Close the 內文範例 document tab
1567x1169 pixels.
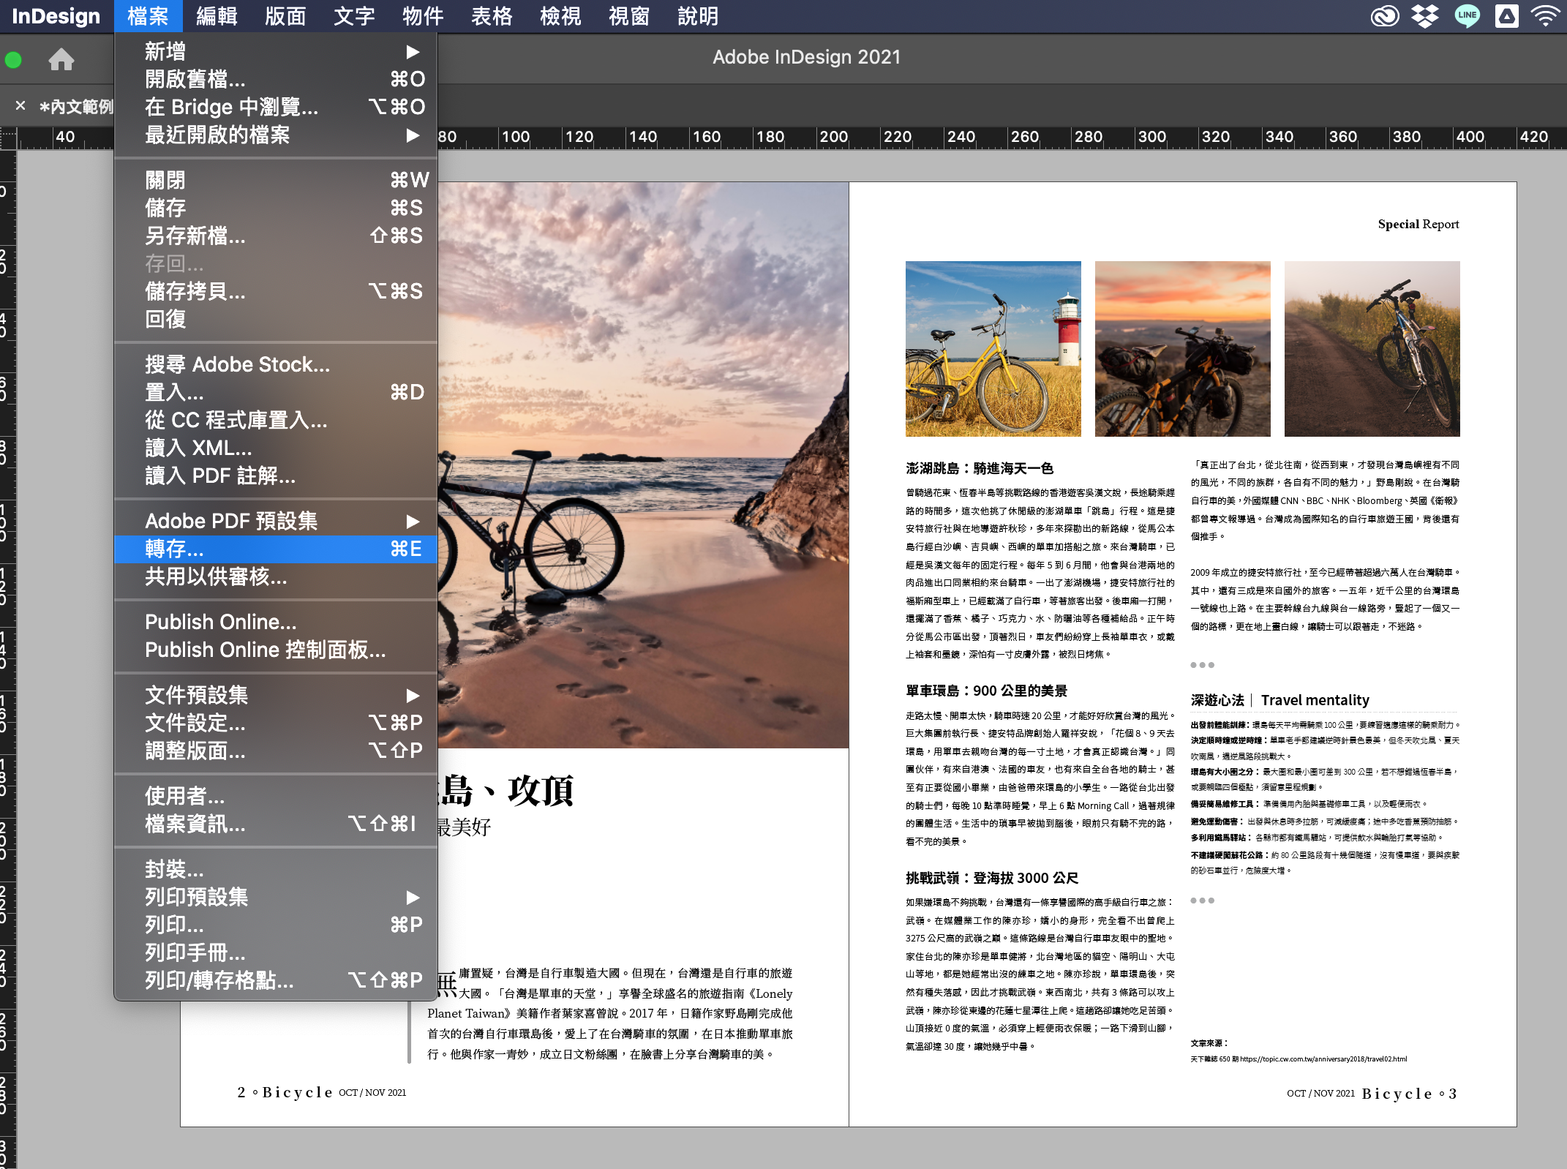tap(20, 106)
